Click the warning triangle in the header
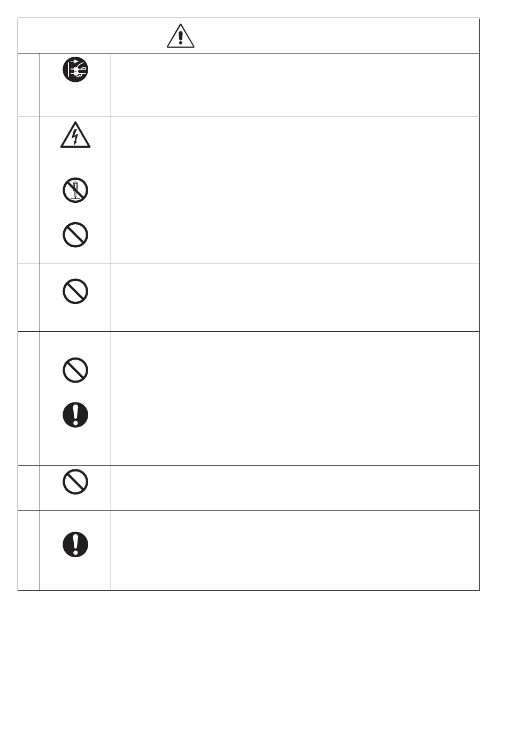Screen dimensions: 508x730 pos(180,36)
